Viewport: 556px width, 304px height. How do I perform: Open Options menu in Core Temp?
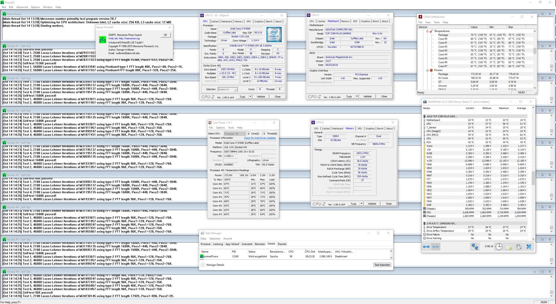220,128
